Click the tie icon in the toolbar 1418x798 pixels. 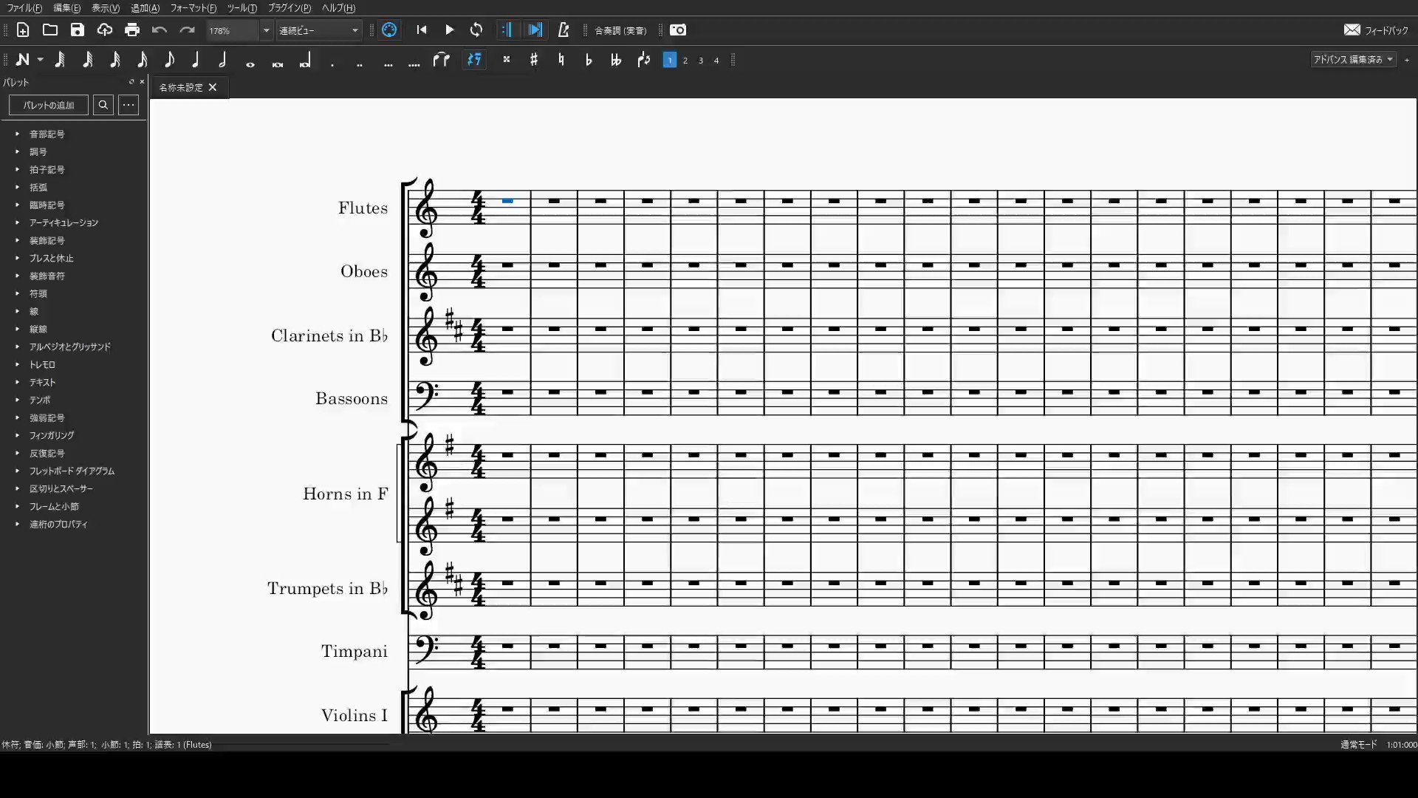point(442,60)
